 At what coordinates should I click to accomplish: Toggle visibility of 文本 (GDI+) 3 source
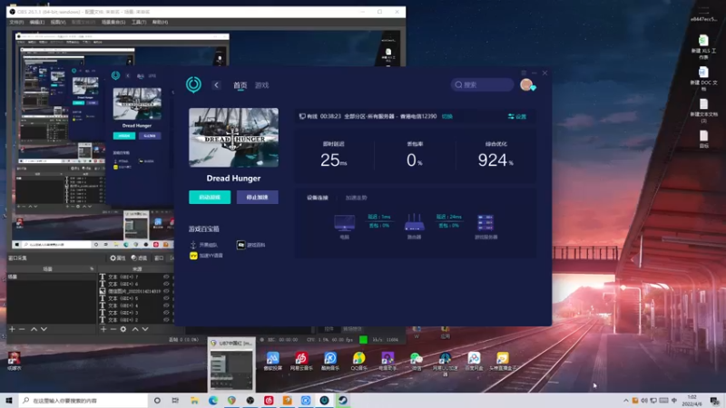click(x=166, y=313)
